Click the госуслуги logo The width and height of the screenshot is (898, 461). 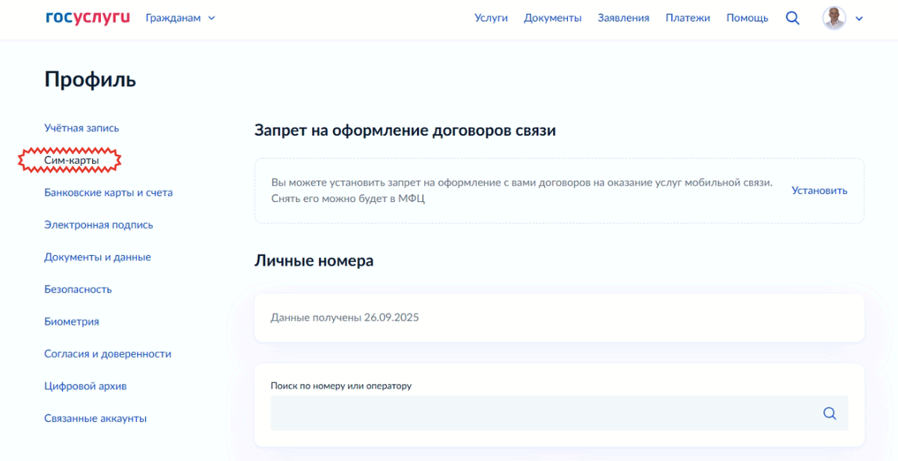pyautogui.click(x=86, y=18)
